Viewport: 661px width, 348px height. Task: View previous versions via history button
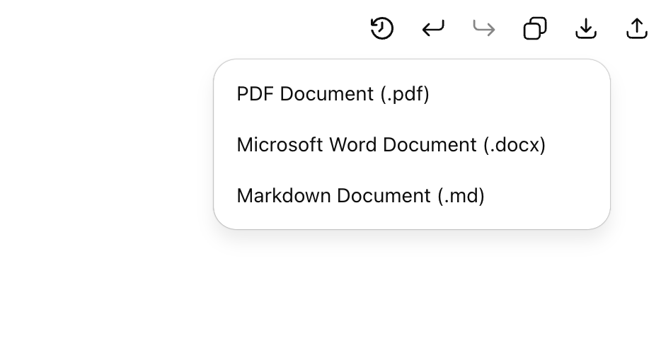click(382, 28)
